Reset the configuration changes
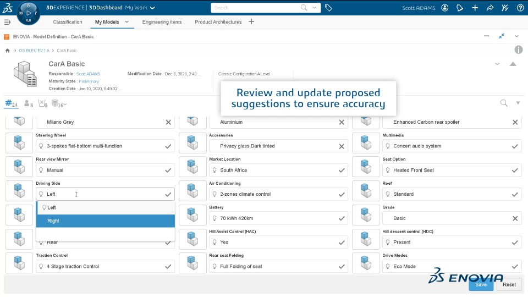The width and height of the screenshot is (528, 297). (x=509, y=284)
